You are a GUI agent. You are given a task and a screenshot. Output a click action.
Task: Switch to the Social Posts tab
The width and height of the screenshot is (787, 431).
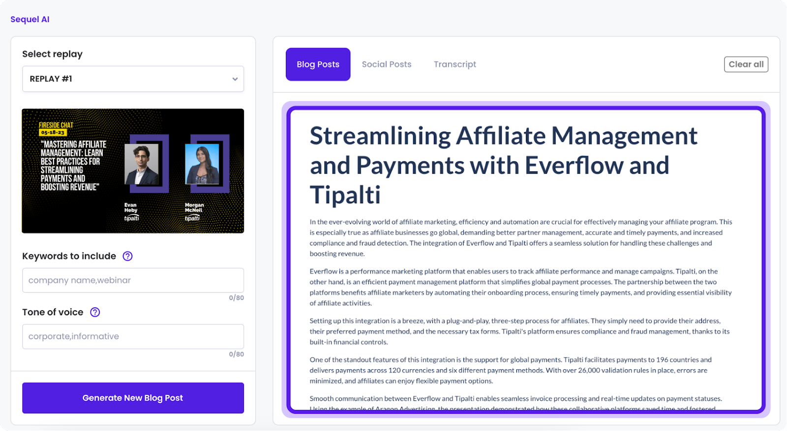pyautogui.click(x=387, y=64)
